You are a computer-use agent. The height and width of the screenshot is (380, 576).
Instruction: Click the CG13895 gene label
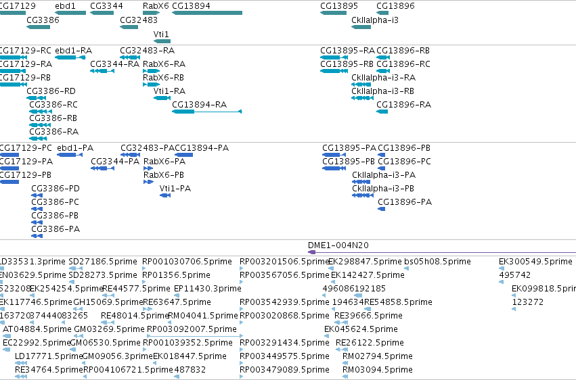click(x=339, y=6)
